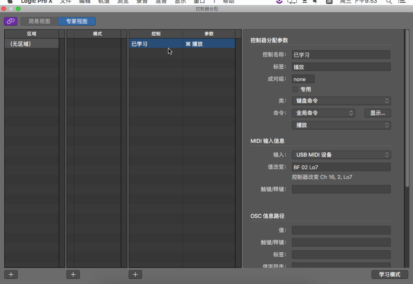Viewport: 413px width, 284px height.
Task: Open the Pinyin input method menu icon
Action: tap(329, 2)
